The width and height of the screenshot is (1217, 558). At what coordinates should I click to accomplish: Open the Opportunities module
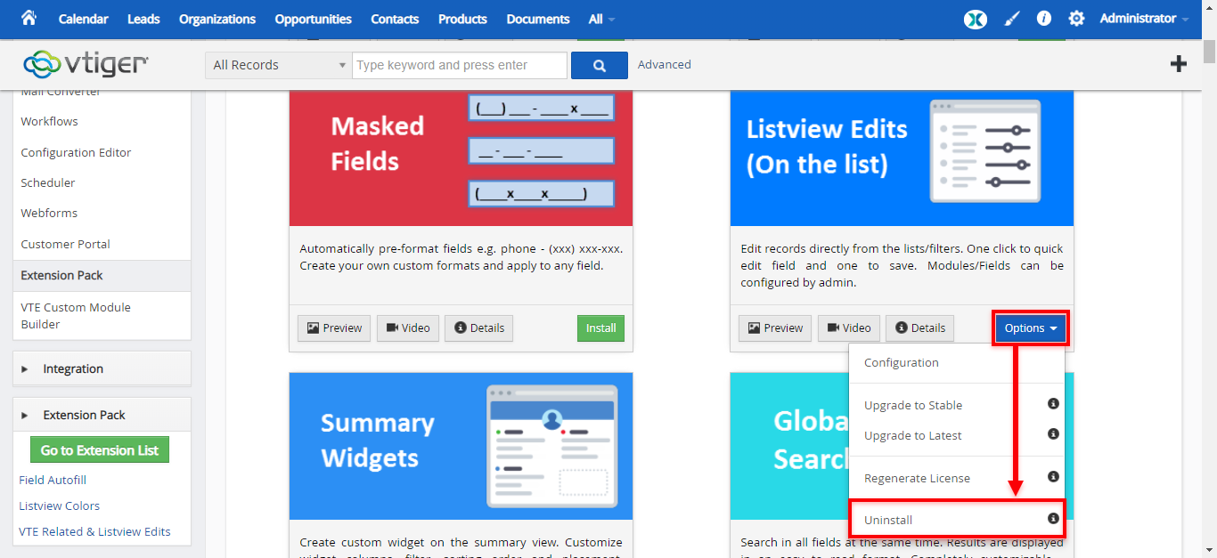(313, 19)
